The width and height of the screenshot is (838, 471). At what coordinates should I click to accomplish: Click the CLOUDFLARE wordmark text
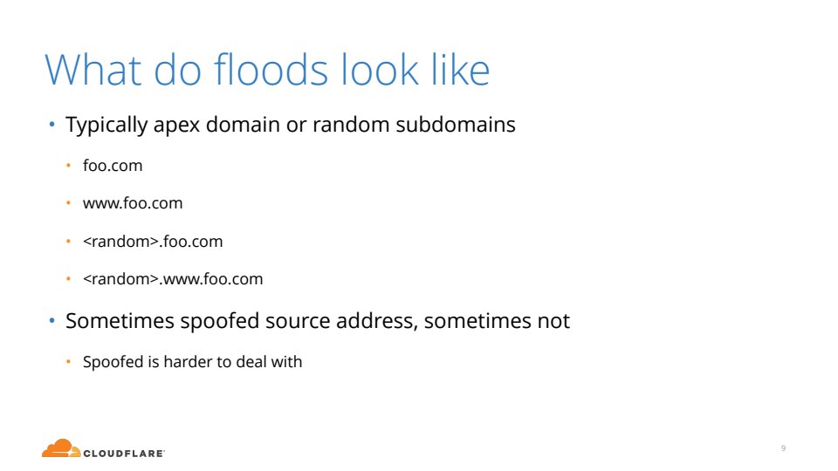[x=124, y=453]
